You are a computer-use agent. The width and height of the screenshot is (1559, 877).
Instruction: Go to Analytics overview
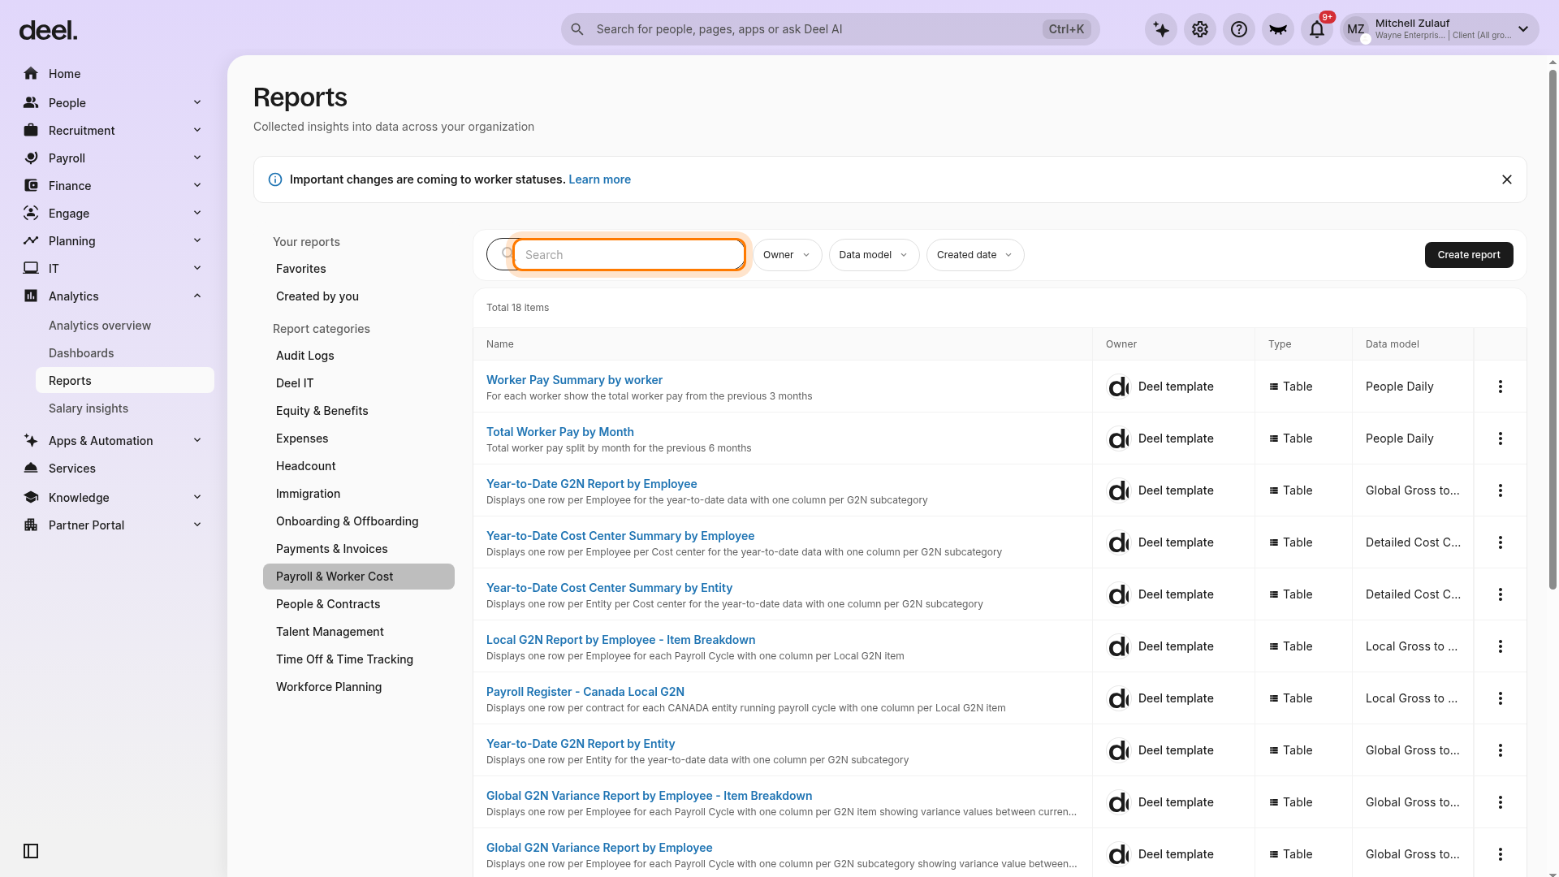[100, 326]
